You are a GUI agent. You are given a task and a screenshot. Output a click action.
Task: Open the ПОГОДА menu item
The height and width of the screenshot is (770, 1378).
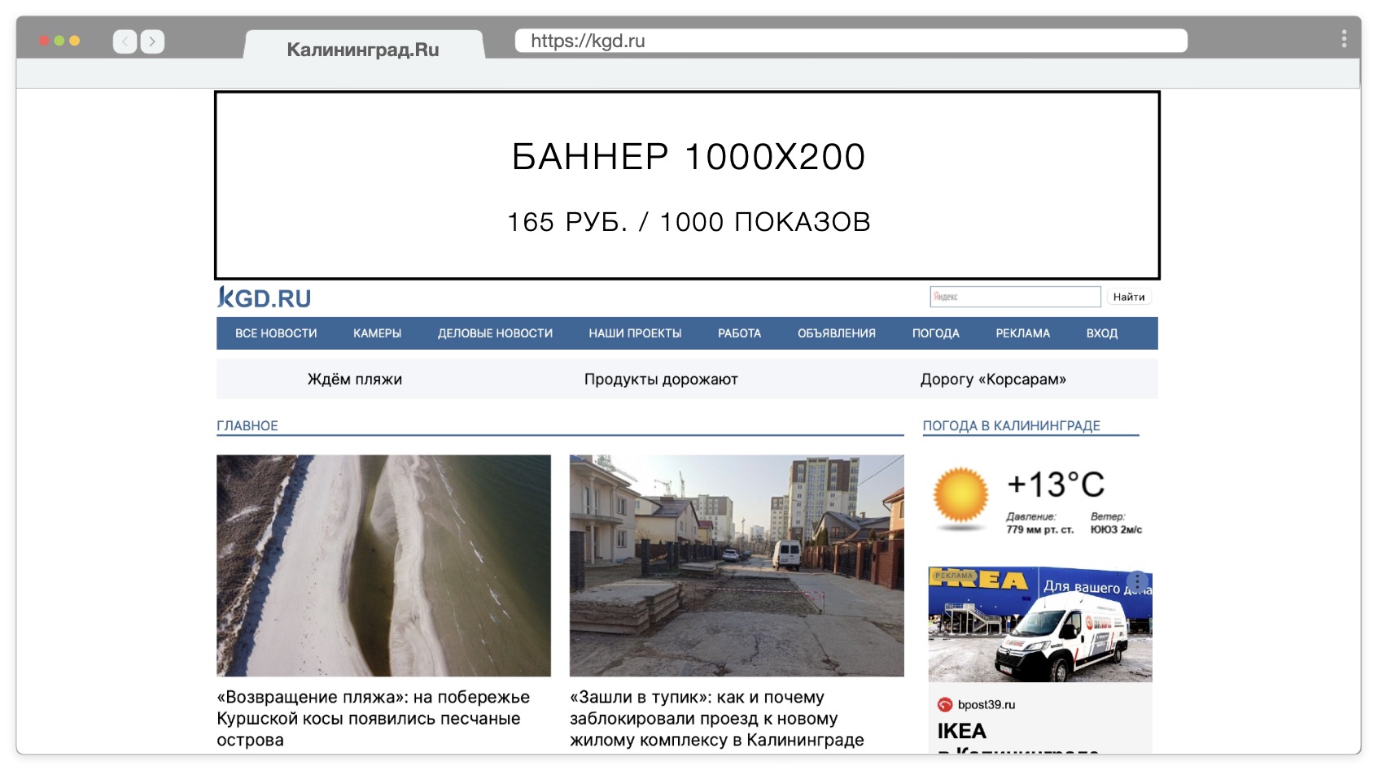coord(935,333)
